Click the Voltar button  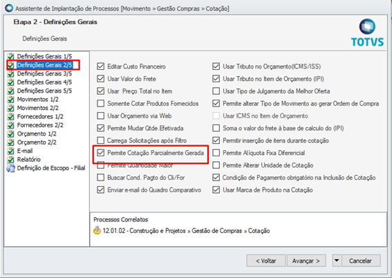click(x=265, y=261)
